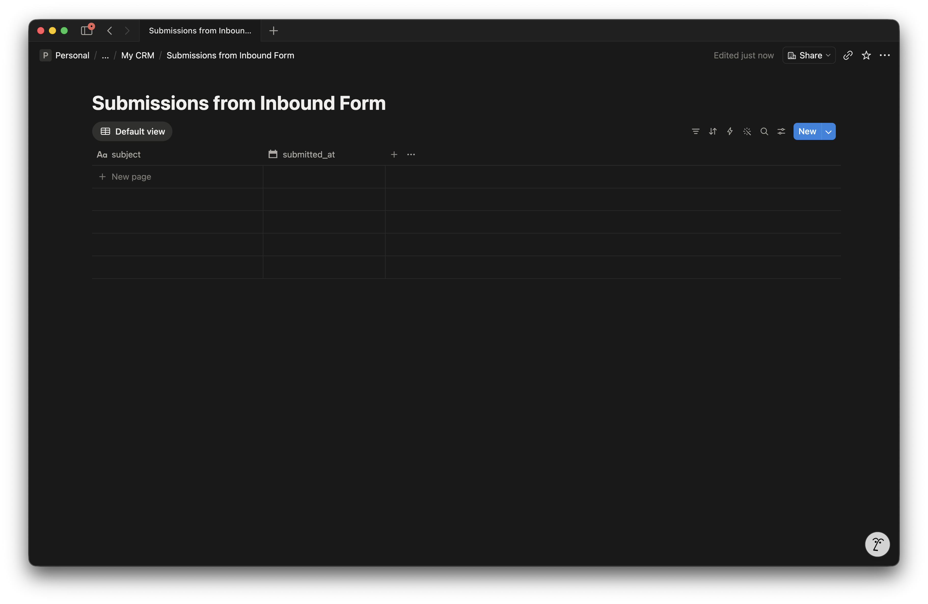
Task: Open the Share dropdown
Action: 809,55
